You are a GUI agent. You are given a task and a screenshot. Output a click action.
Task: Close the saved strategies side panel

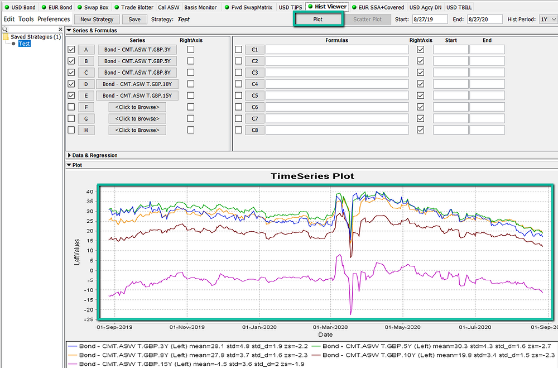click(60, 30)
